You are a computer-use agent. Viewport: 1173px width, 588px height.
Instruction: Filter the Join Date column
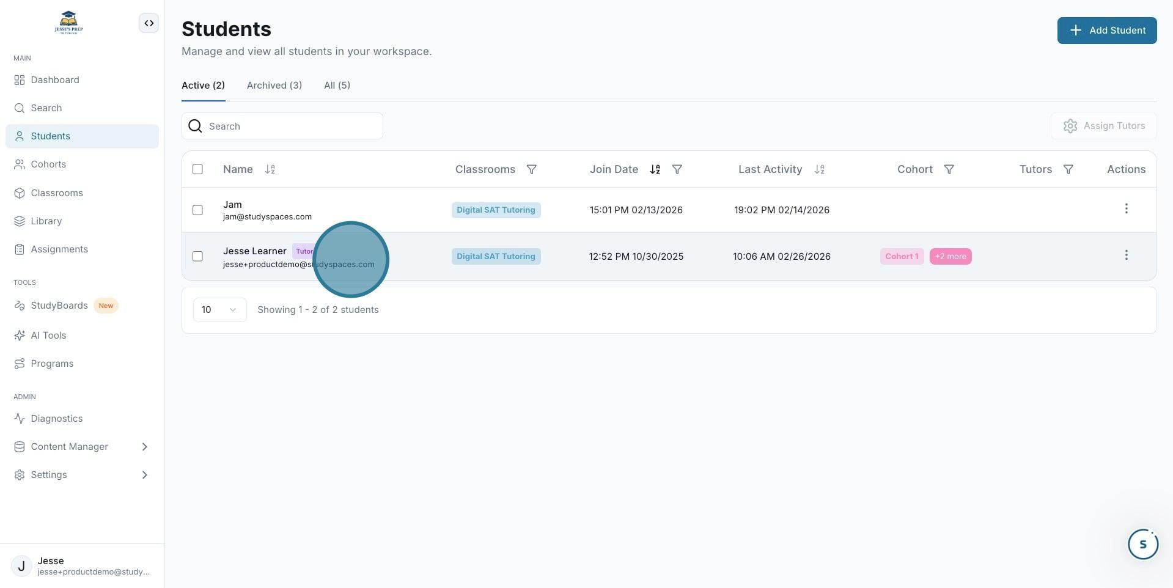[677, 169]
